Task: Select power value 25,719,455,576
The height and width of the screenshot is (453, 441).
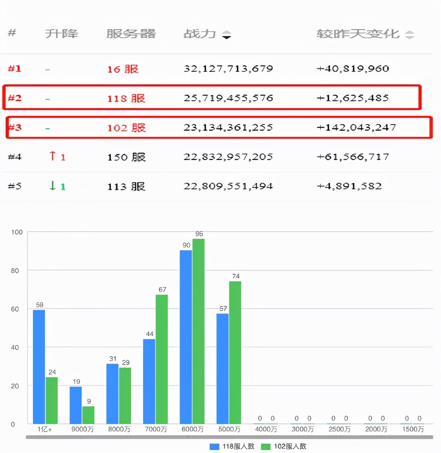Action: pyautogui.click(x=228, y=98)
